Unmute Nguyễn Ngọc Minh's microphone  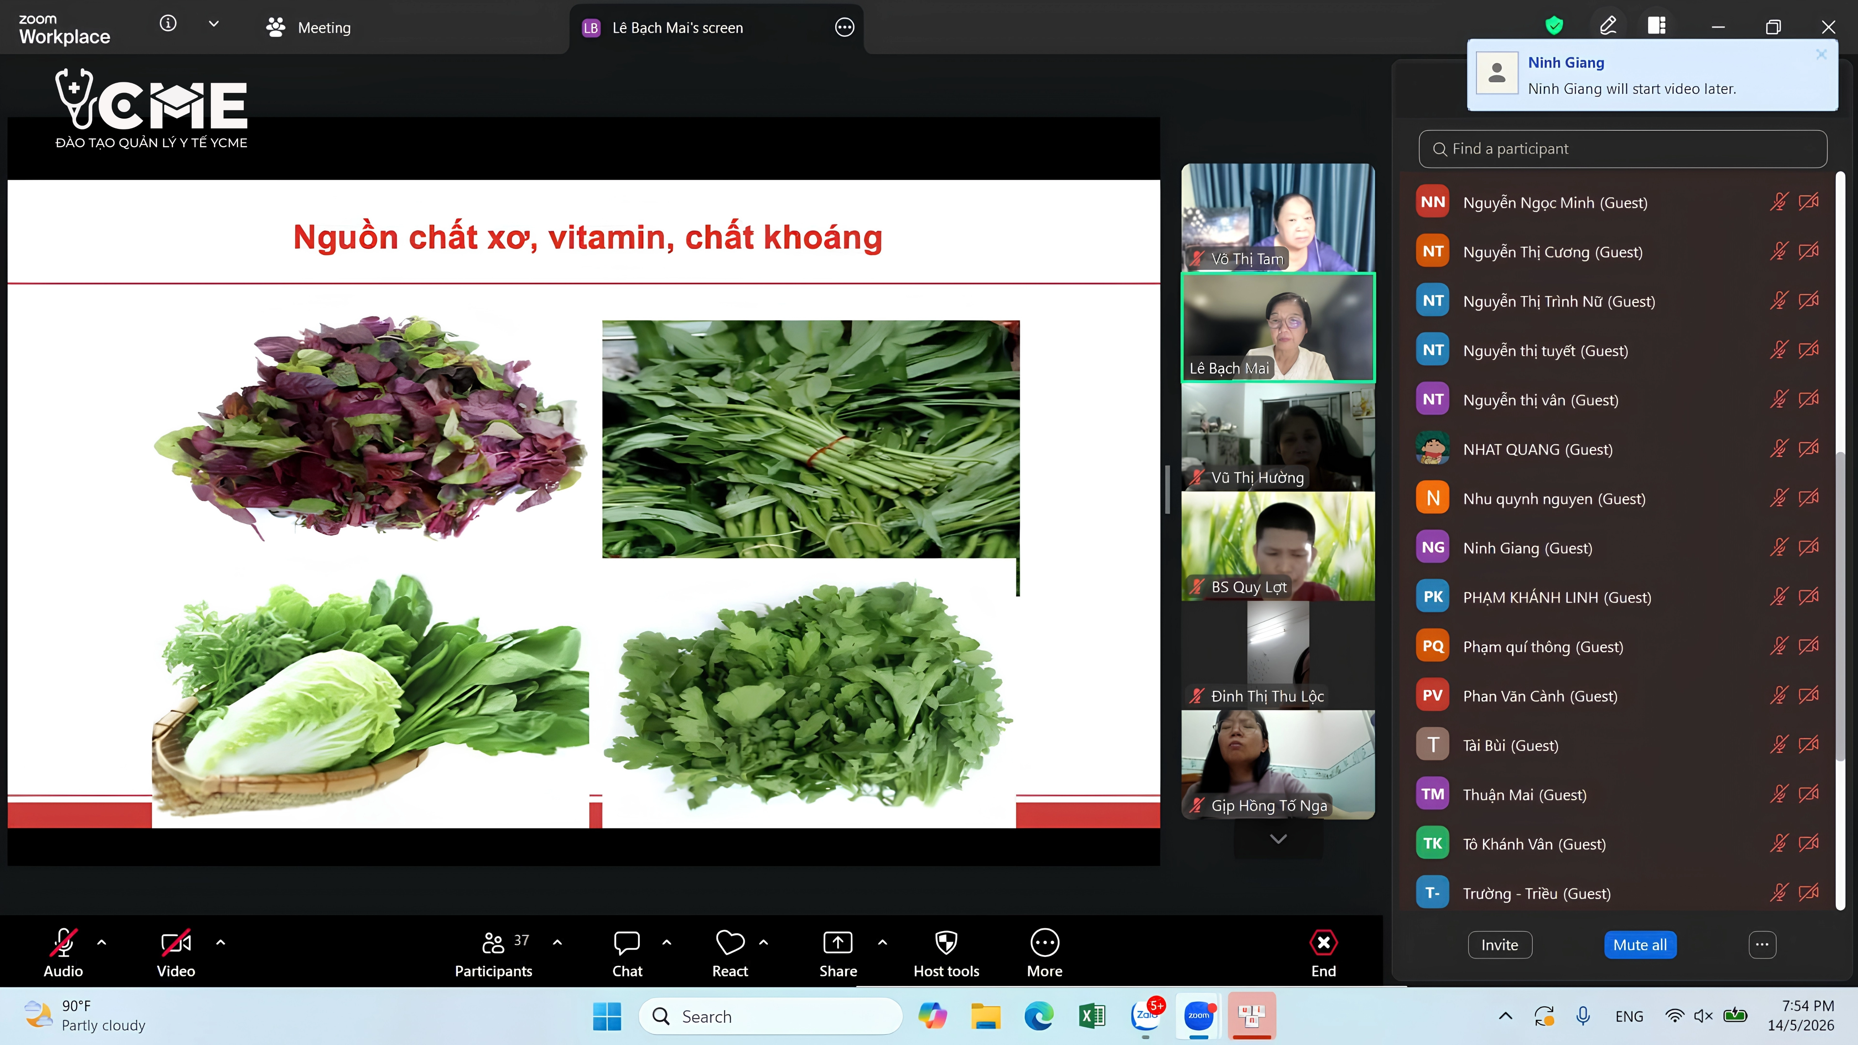click(x=1779, y=202)
